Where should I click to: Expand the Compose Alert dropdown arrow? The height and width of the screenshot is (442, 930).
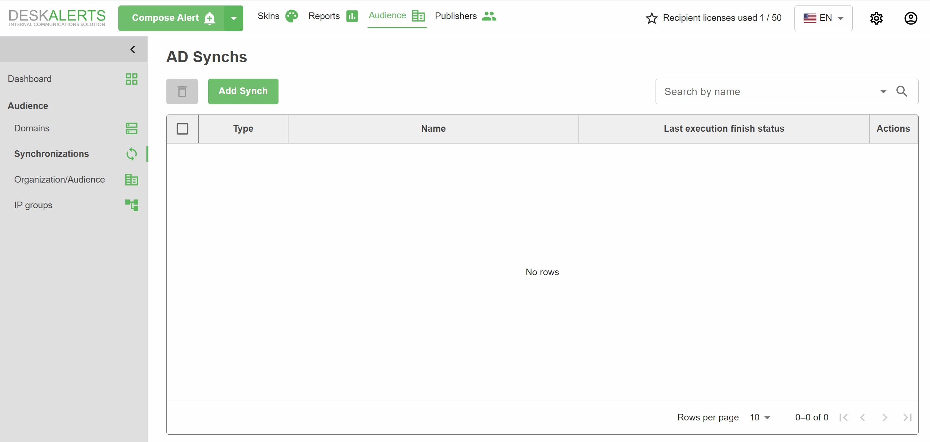(233, 18)
